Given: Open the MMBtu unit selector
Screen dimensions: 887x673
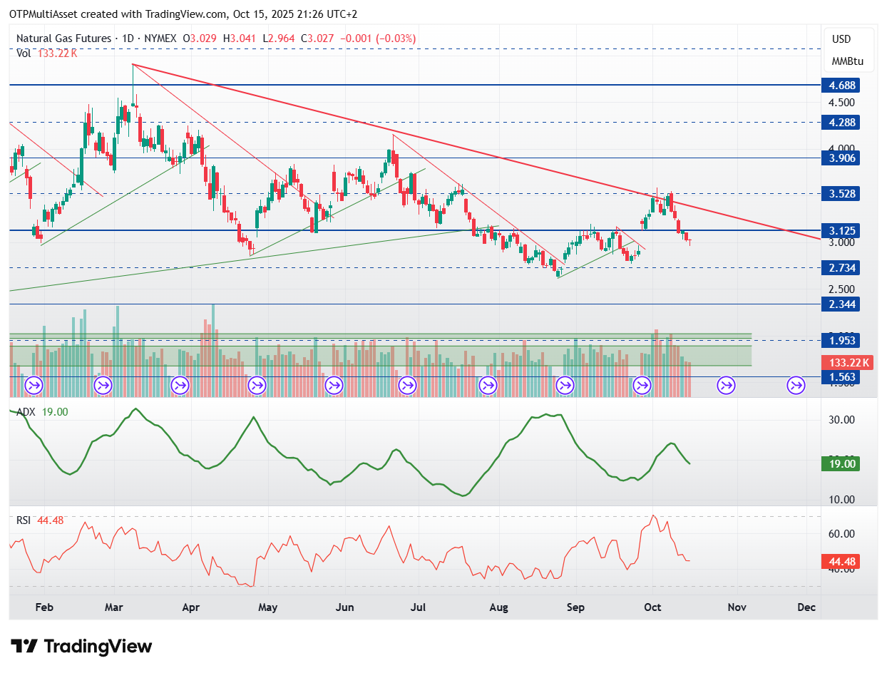Looking at the screenshot, I should (847, 61).
